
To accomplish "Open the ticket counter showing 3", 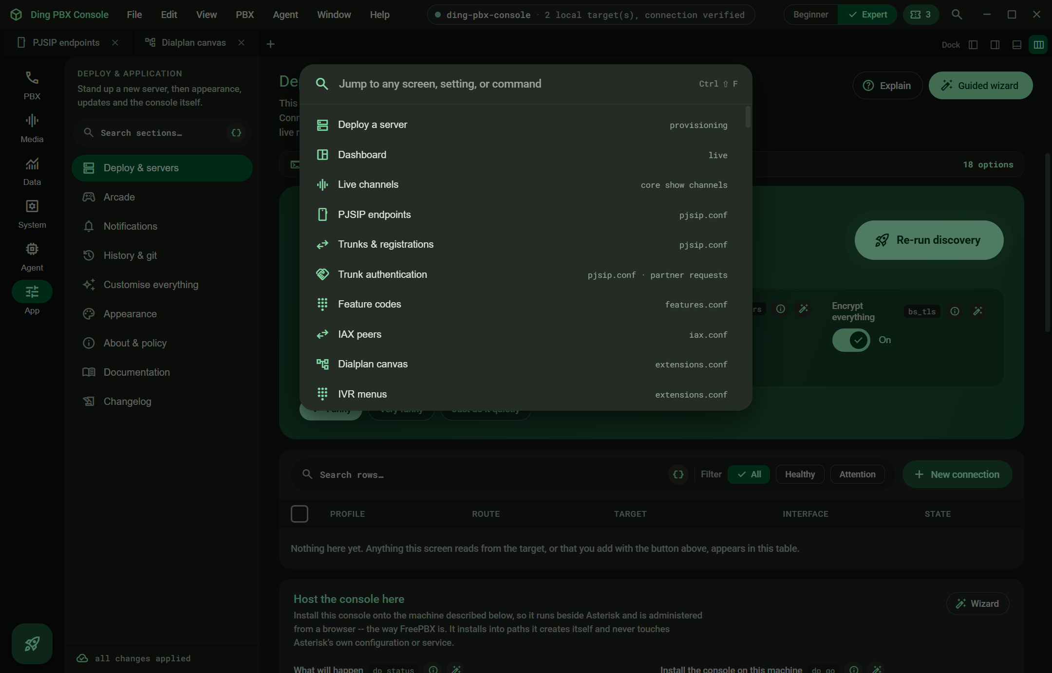I will pos(920,15).
